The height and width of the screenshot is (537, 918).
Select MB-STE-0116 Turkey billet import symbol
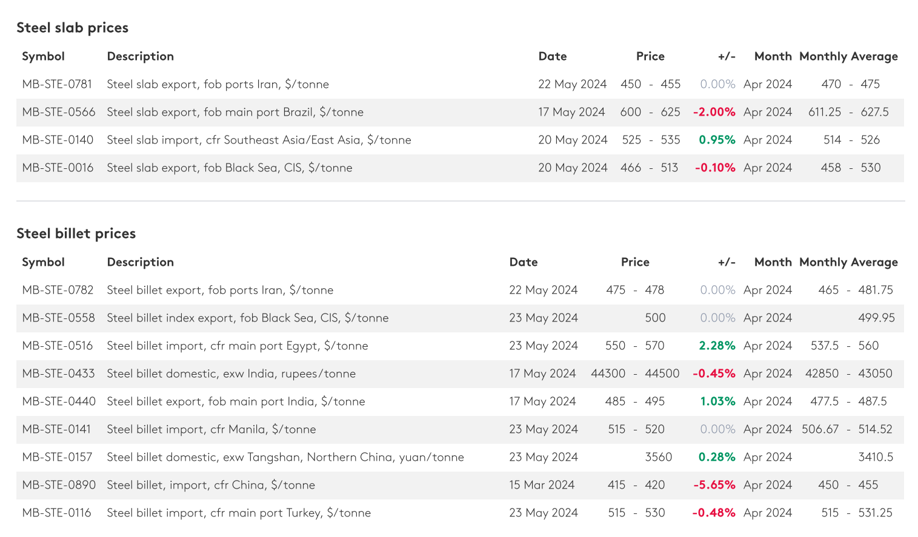tap(56, 513)
